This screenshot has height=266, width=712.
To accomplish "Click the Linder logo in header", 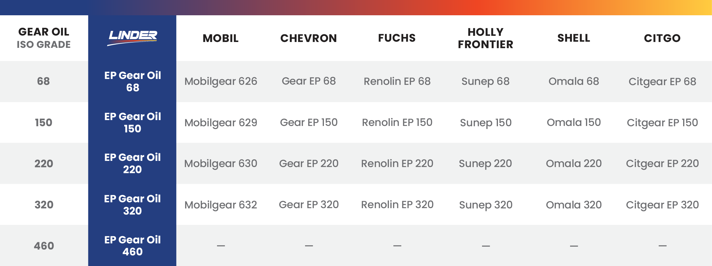I will pyautogui.click(x=133, y=38).
